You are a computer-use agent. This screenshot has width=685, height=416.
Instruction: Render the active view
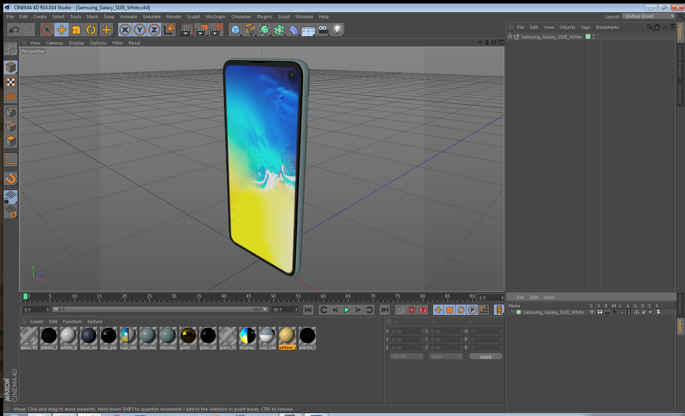(x=186, y=30)
